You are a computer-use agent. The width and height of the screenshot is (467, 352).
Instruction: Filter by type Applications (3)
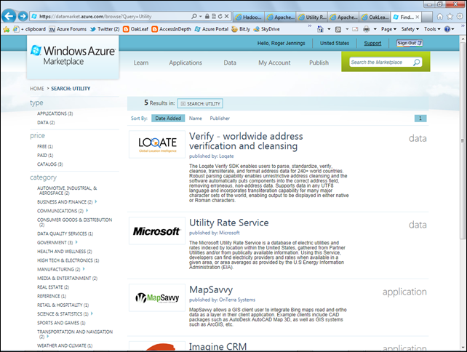coord(55,113)
